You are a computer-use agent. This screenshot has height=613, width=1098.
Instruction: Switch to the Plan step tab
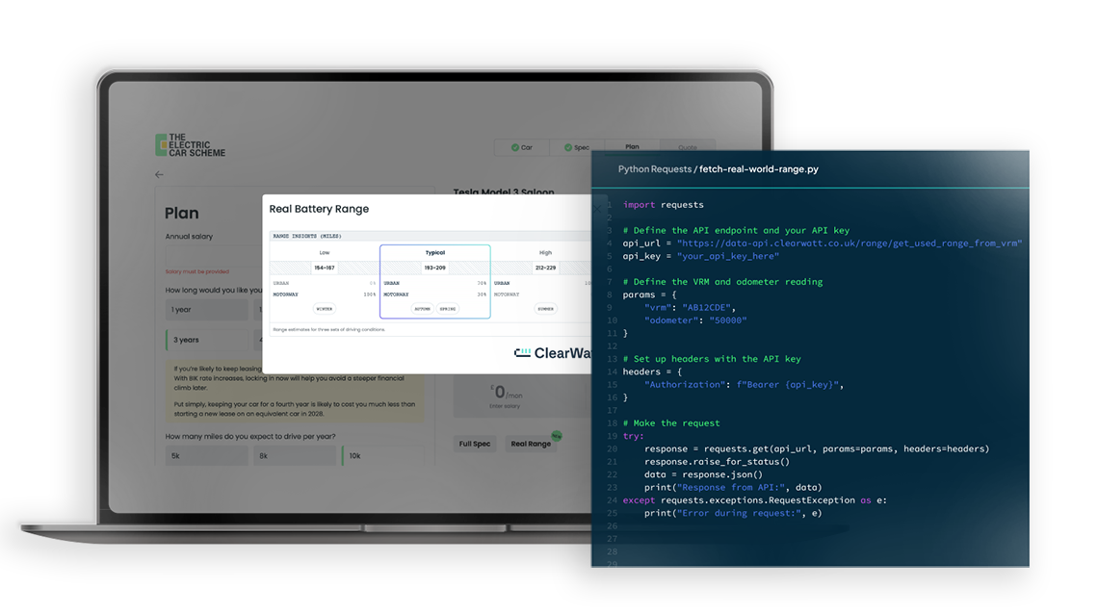click(632, 147)
